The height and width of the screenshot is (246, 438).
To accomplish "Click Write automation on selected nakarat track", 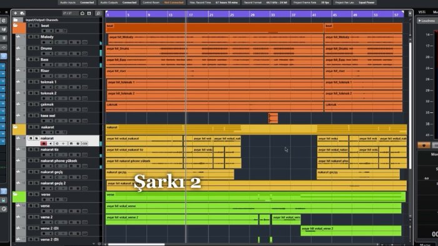I will coord(78,144).
